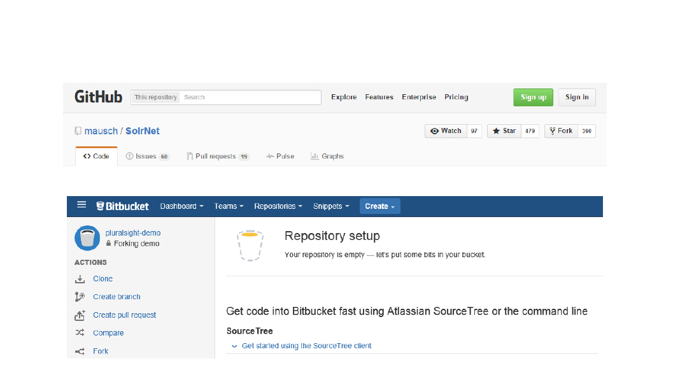
Task: Click the repository book icon beside mausch
Action: (78, 131)
